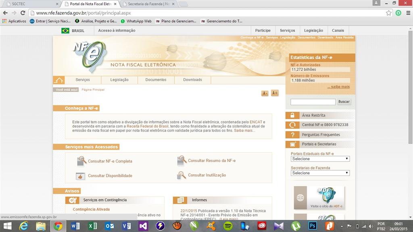Click the home icon in navigation bar
The width and height of the screenshot is (413, 232).
point(59,80)
